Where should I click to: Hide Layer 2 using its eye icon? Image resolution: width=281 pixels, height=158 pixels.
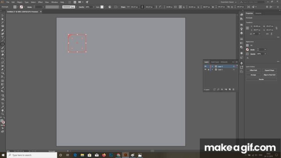click(205, 66)
